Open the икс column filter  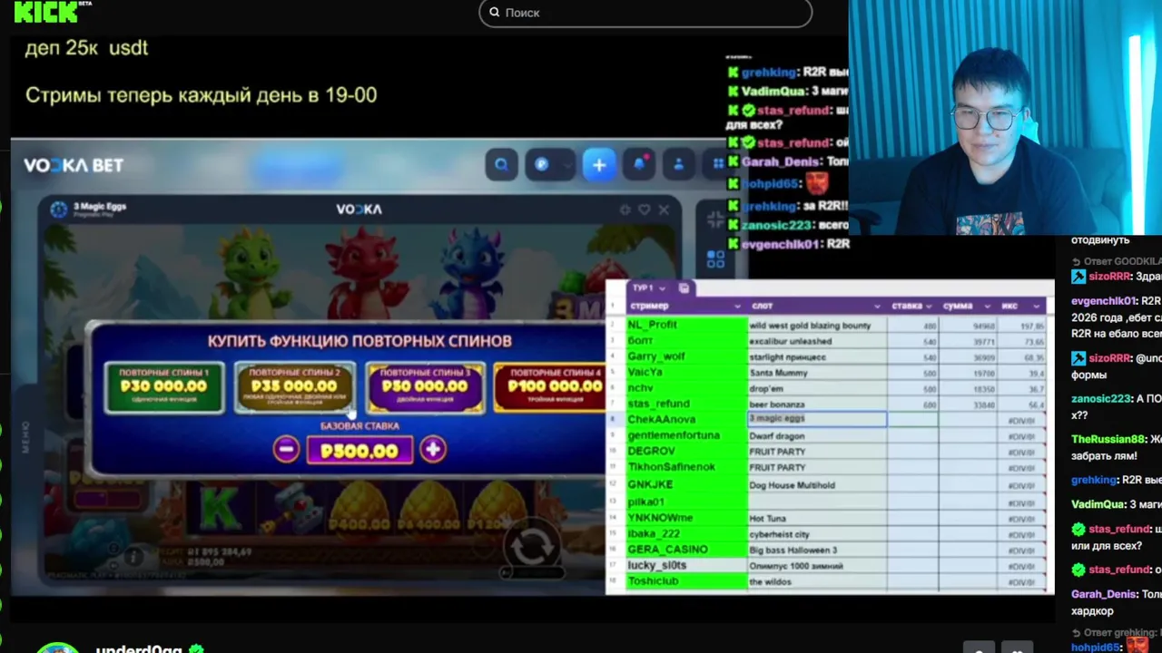click(x=1036, y=307)
